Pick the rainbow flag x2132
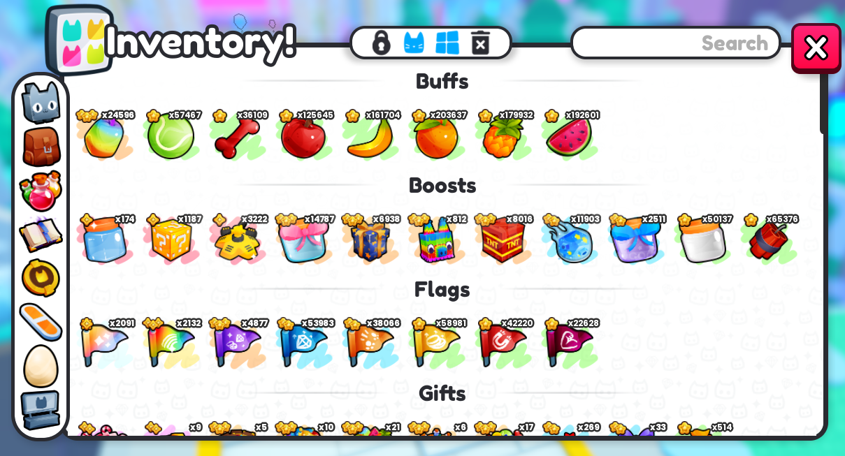This screenshot has width=845, height=456. click(x=171, y=343)
